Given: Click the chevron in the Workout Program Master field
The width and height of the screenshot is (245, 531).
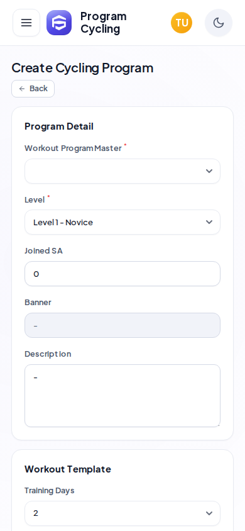Looking at the screenshot, I should click(209, 171).
